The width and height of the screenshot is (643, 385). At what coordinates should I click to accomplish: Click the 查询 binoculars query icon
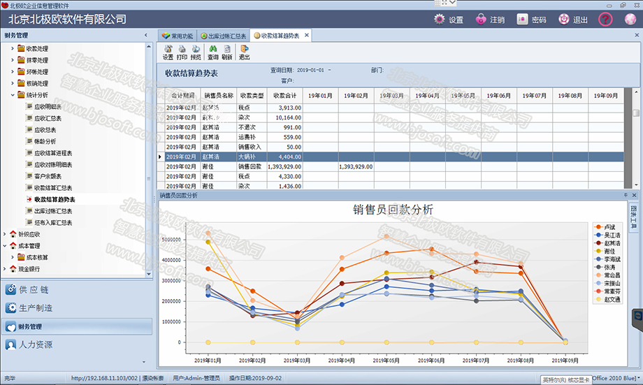(213, 52)
